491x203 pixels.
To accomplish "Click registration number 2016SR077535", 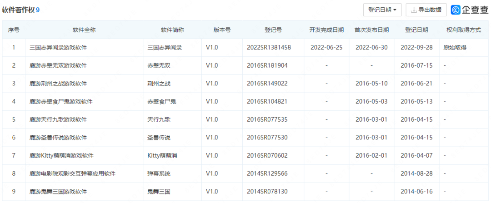I will pyautogui.click(x=267, y=119).
